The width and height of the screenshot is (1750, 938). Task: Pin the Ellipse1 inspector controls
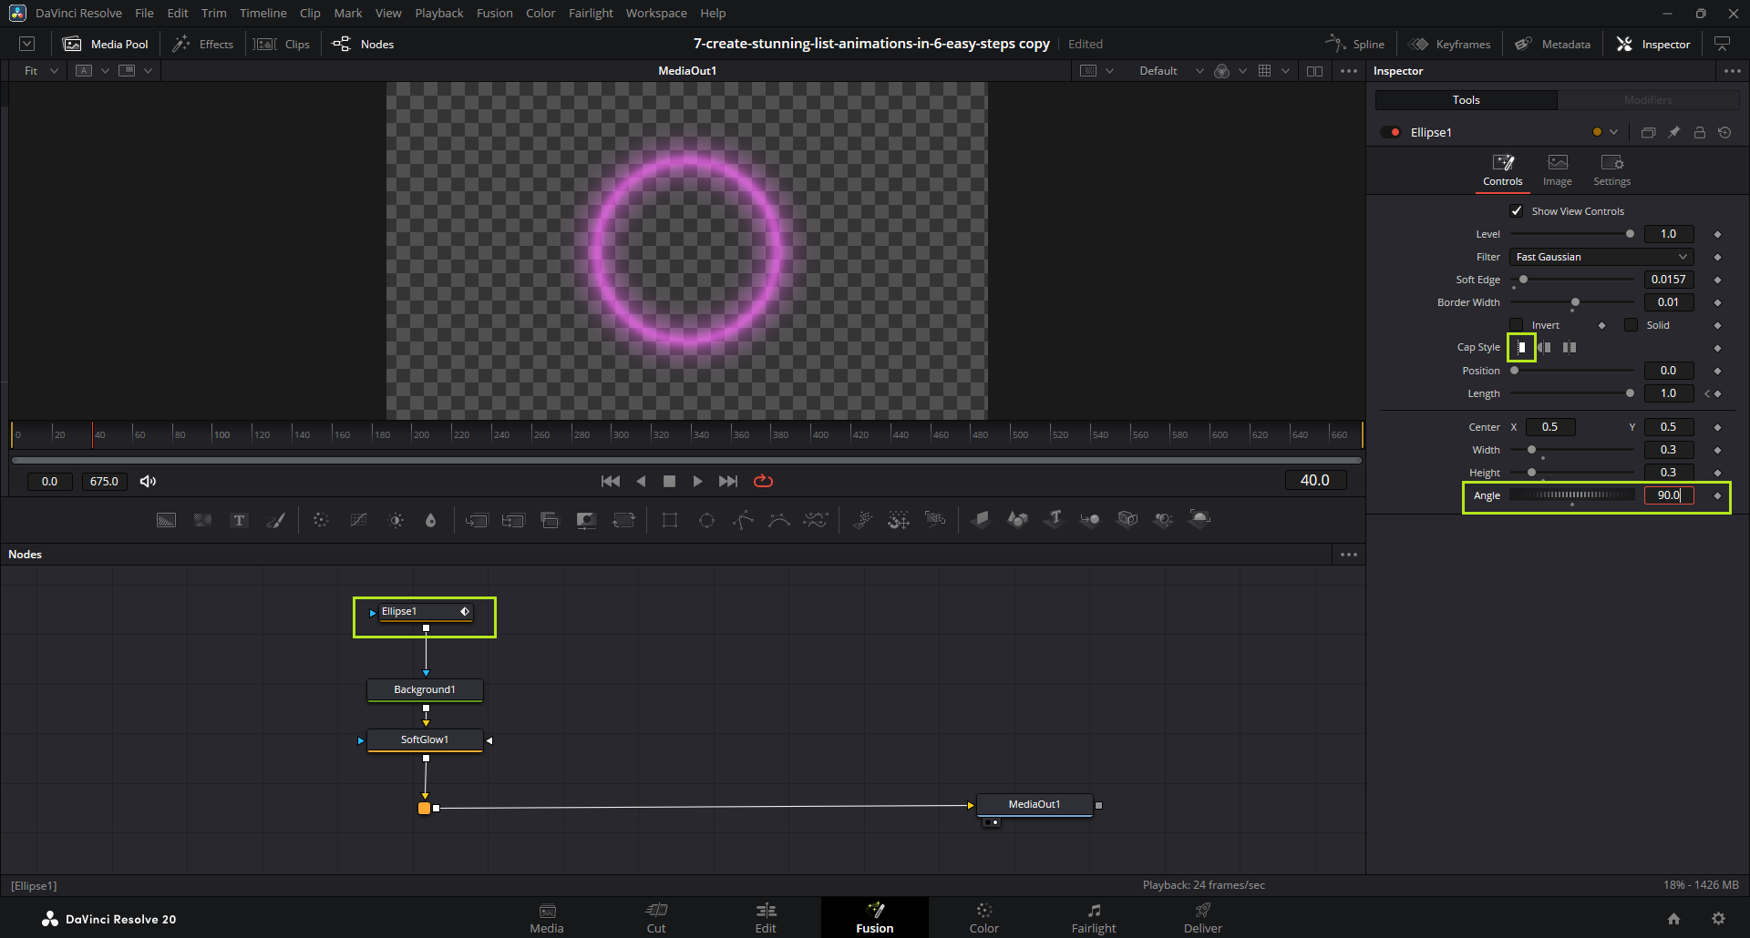(x=1673, y=132)
